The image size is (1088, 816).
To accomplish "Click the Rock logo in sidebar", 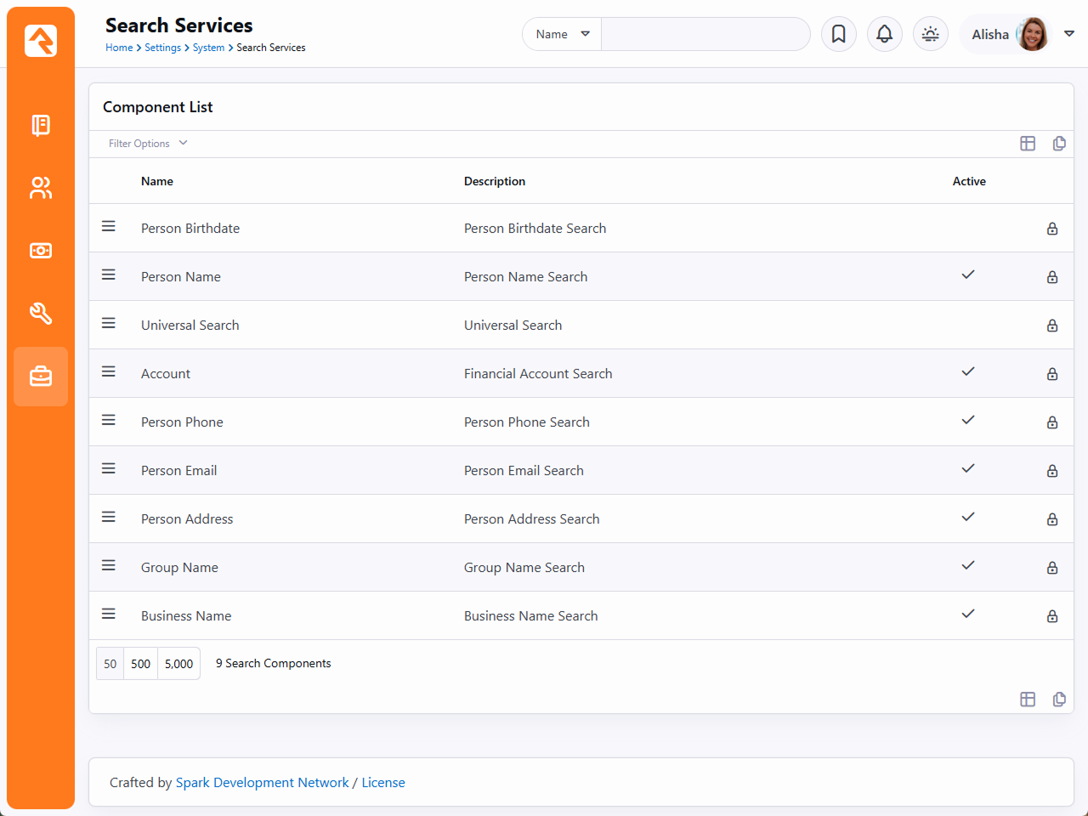I will (x=41, y=40).
